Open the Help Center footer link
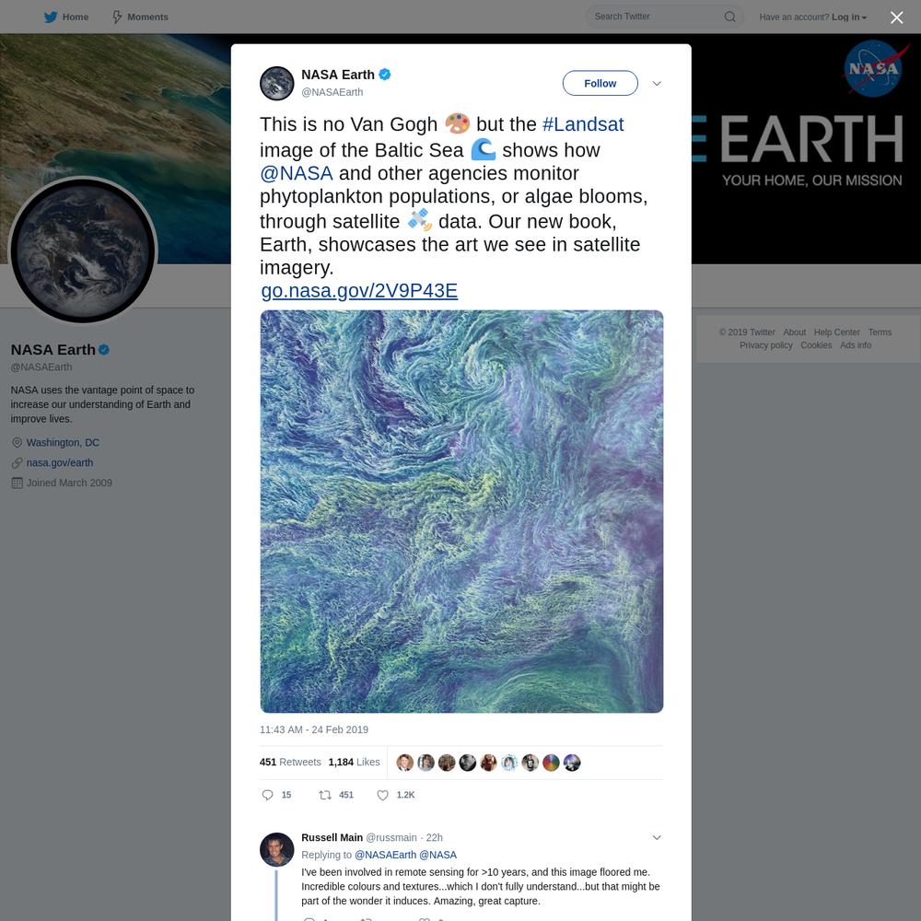The height and width of the screenshot is (921, 921). (836, 332)
